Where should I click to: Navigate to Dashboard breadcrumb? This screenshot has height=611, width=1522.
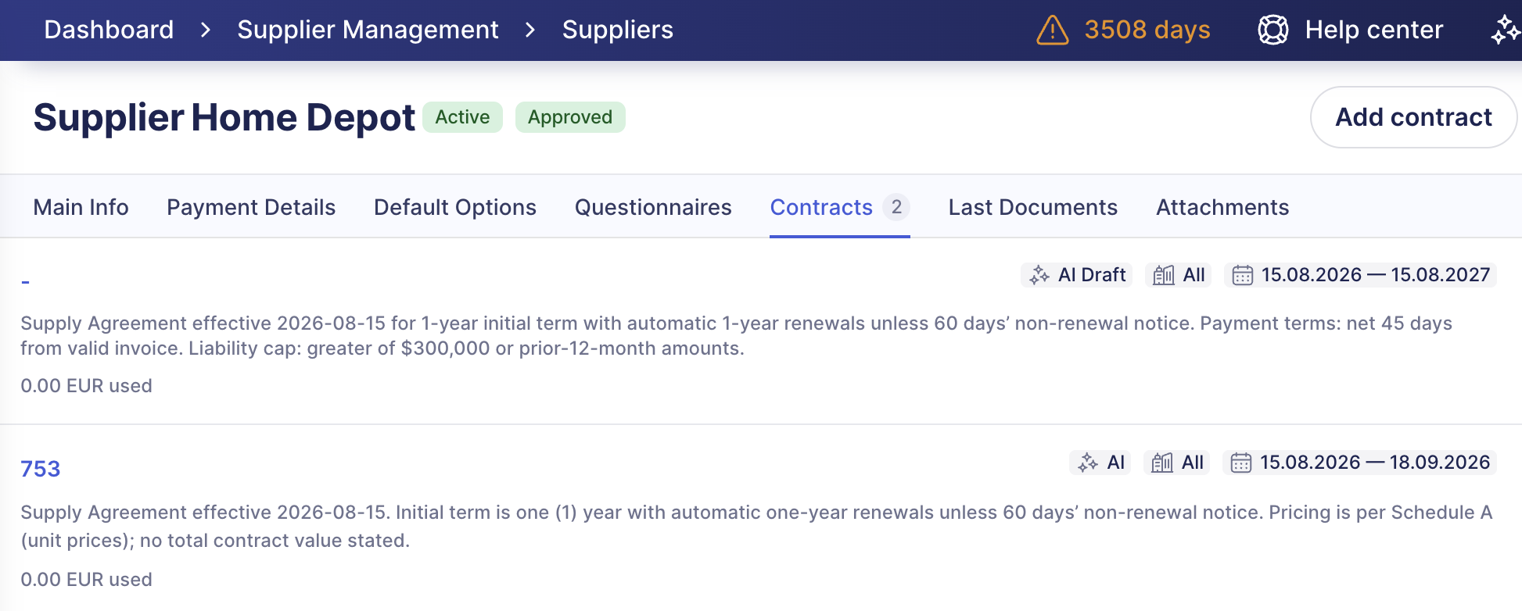coord(109,30)
